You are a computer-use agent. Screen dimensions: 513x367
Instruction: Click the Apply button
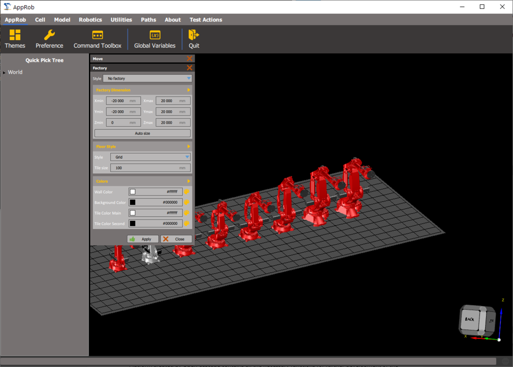(x=143, y=239)
